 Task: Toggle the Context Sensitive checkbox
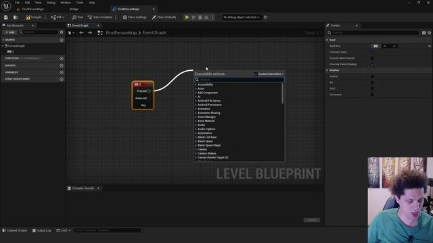click(x=256, y=74)
